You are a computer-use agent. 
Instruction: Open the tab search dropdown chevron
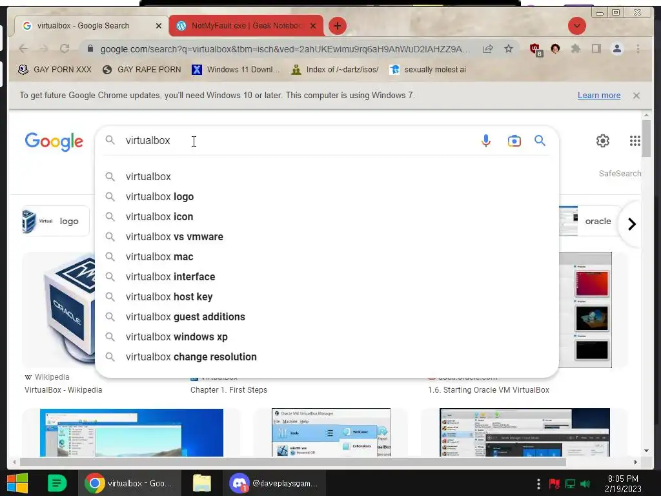(x=576, y=26)
